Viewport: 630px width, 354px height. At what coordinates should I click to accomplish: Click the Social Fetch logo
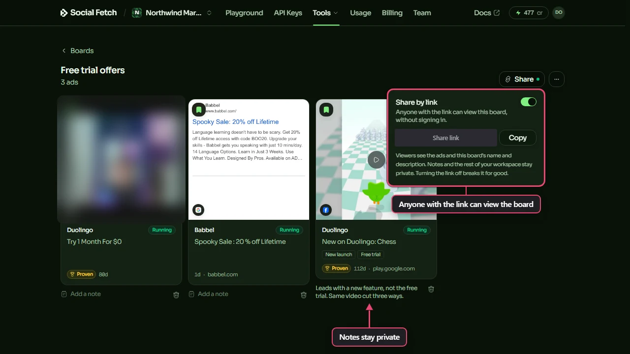pyautogui.click(x=89, y=13)
